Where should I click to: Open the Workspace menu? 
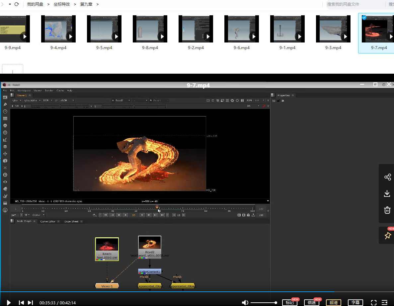[24, 91]
